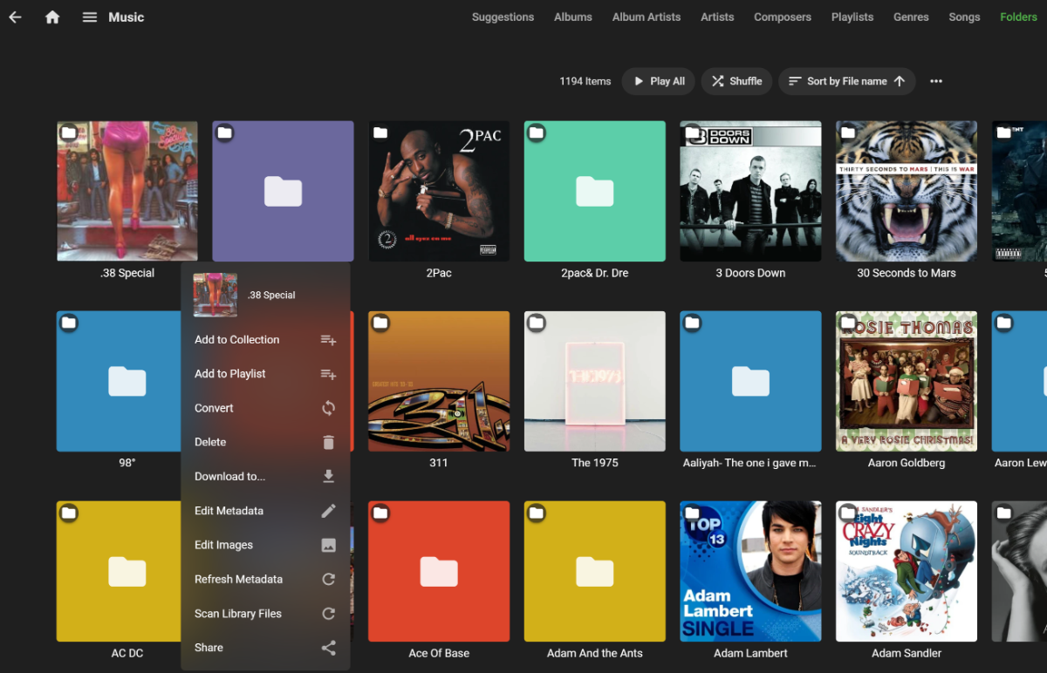1047x673 pixels.
Task: Toggle the folder badge on 2Pac cover
Action: point(380,133)
